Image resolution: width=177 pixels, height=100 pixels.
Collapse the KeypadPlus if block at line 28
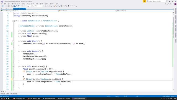pyautogui.click(x=13, y=72)
